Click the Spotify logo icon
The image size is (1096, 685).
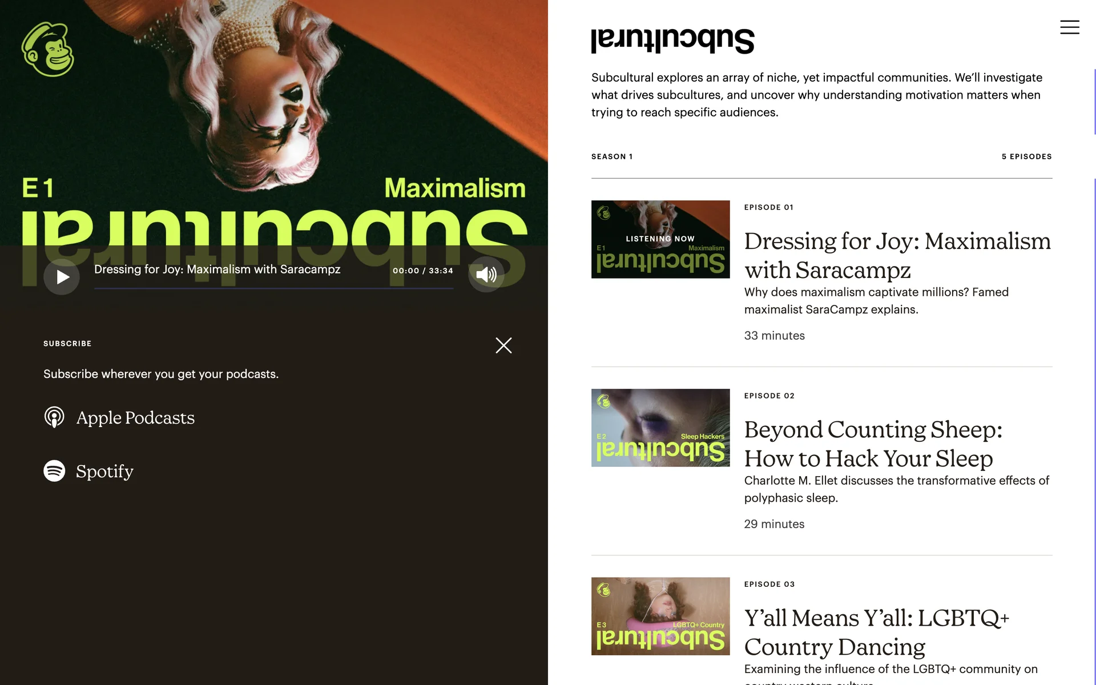(x=54, y=471)
